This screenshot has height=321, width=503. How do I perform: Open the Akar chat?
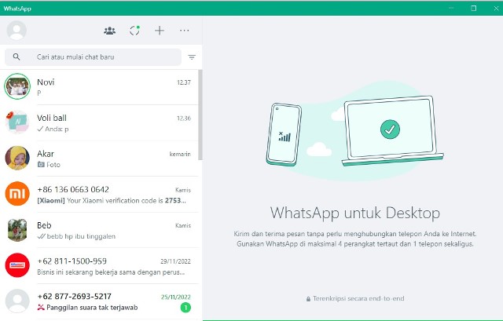(x=99, y=159)
